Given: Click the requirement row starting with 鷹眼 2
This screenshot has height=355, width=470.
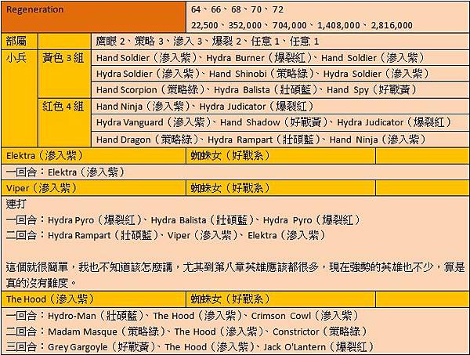Looking at the screenshot, I should click(280, 42).
